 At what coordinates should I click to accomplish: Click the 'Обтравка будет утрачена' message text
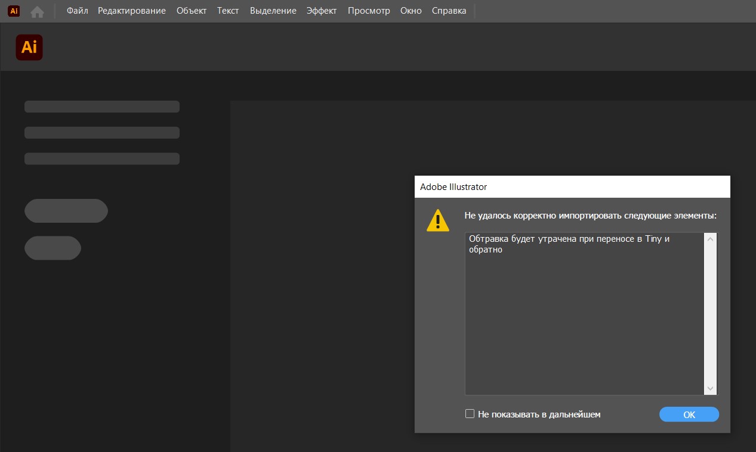(569, 244)
